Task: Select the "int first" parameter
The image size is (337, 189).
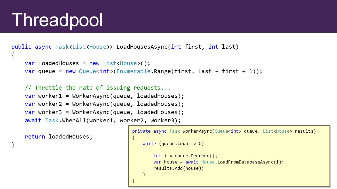Action: (x=188, y=47)
